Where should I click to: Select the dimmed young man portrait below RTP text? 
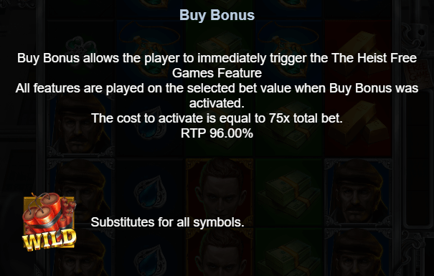[220, 192]
